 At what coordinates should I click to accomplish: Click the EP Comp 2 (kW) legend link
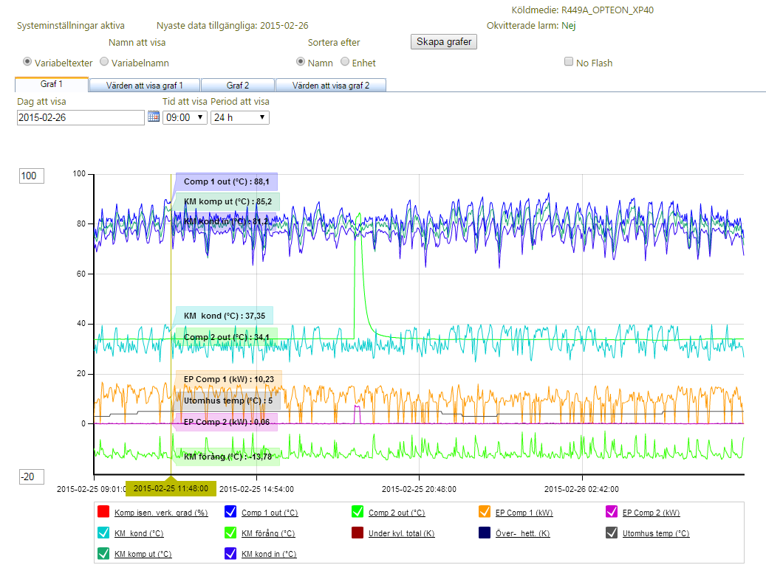pos(652,513)
